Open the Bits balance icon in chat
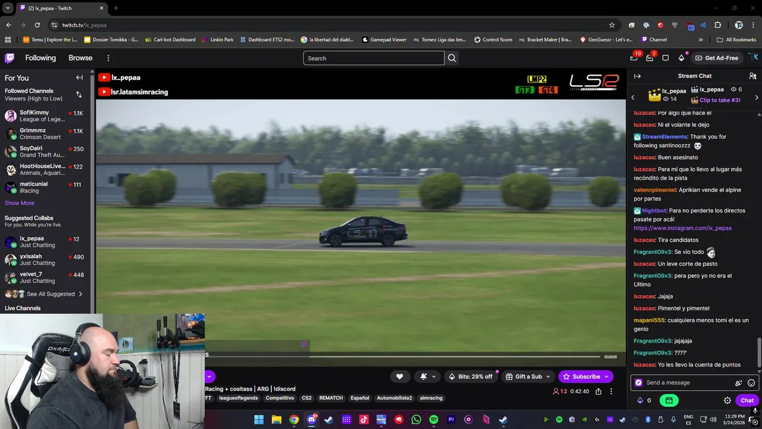This screenshot has width=762, height=429. 641,400
